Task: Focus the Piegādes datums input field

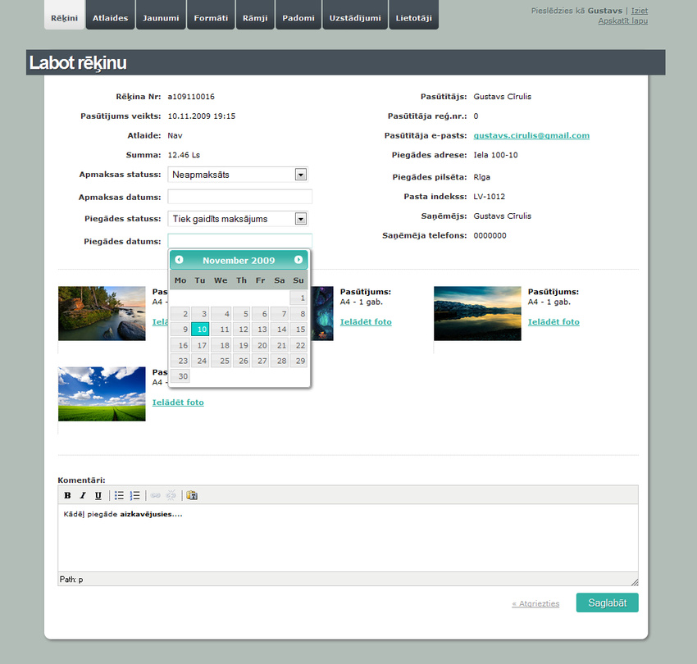Action: click(x=239, y=241)
